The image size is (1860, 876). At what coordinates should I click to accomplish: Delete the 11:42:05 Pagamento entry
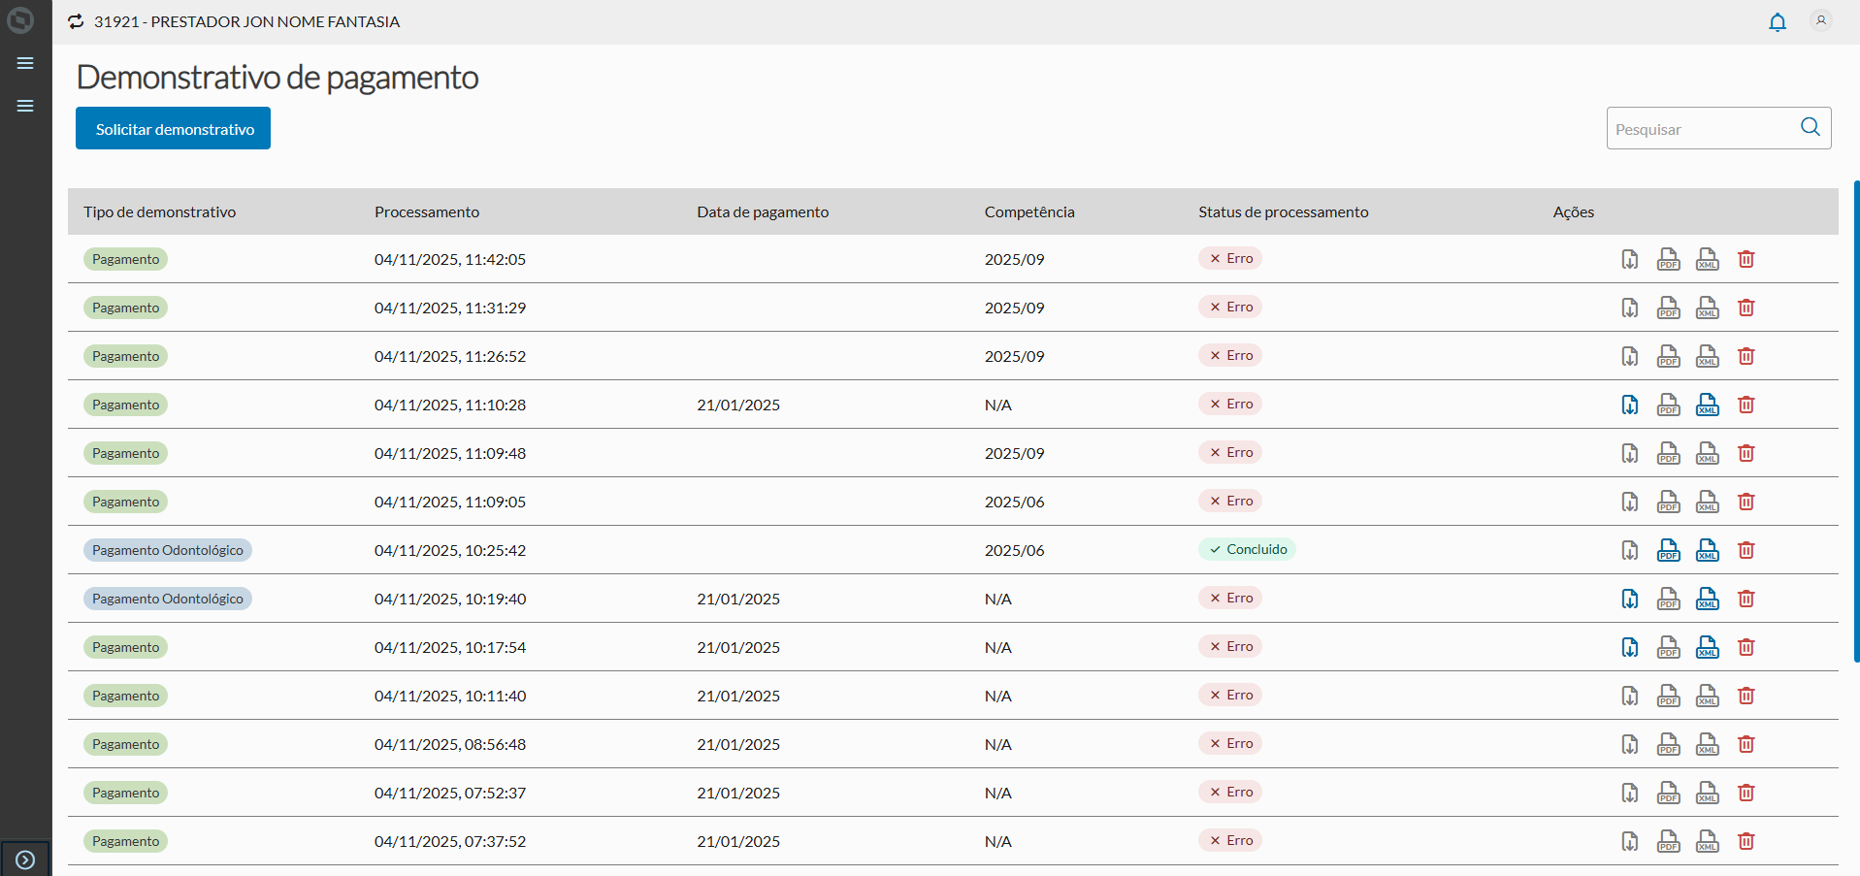click(x=1746, y=259)
